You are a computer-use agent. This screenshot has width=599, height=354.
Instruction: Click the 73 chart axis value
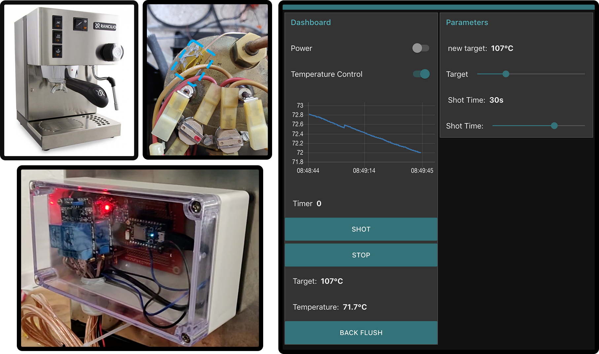(x=300, y=105)
